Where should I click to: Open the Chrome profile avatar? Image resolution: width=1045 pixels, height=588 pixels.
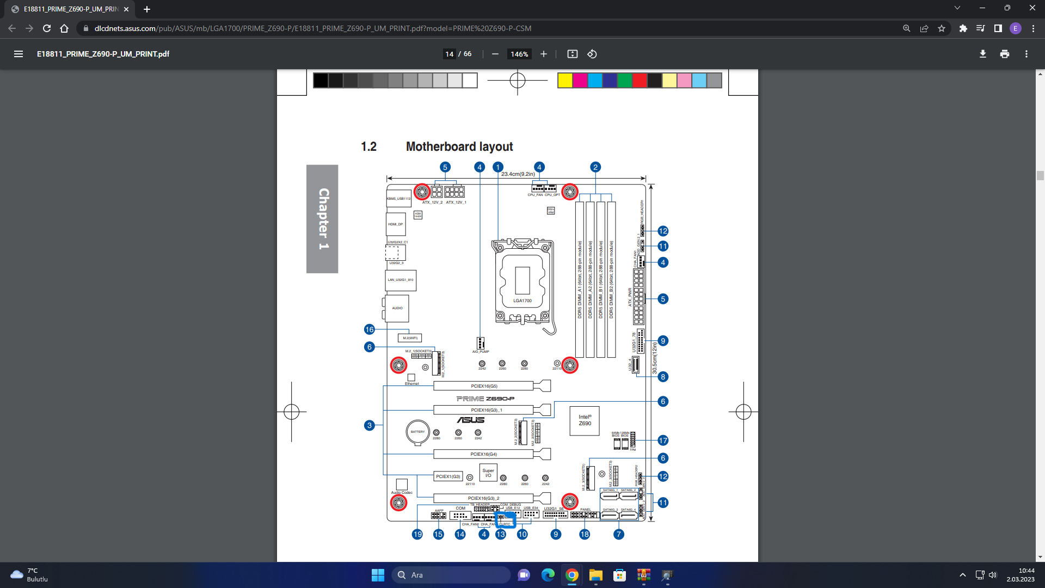[x=1016, y=28]
